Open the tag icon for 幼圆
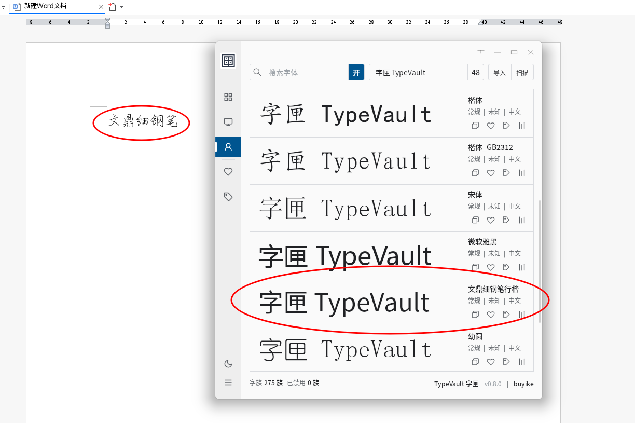635x423 pixels. 506,362
